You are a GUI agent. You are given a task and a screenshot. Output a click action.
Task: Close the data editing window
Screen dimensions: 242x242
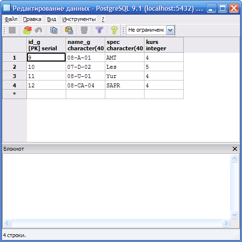pyautogui.click(x=234, y=8)
